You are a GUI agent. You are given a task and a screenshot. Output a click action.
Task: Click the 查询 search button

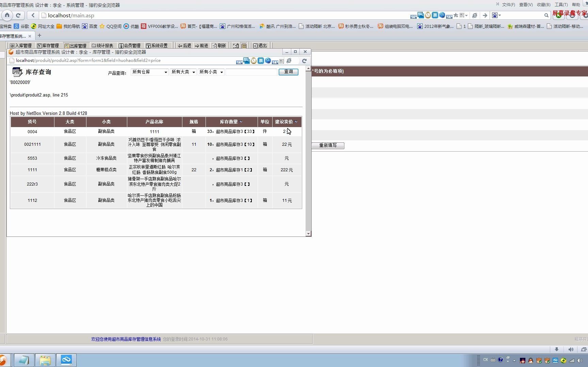(x=289, y=72)
